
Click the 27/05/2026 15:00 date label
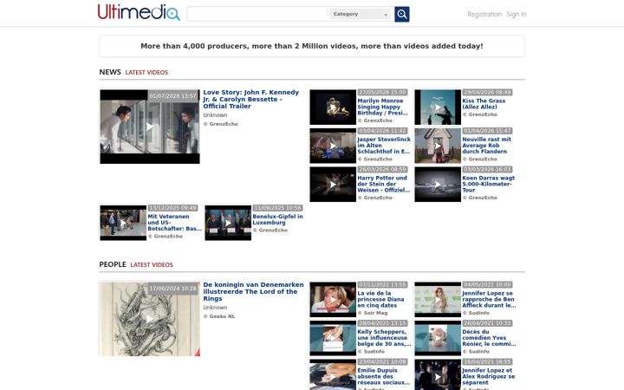point(382,93)
